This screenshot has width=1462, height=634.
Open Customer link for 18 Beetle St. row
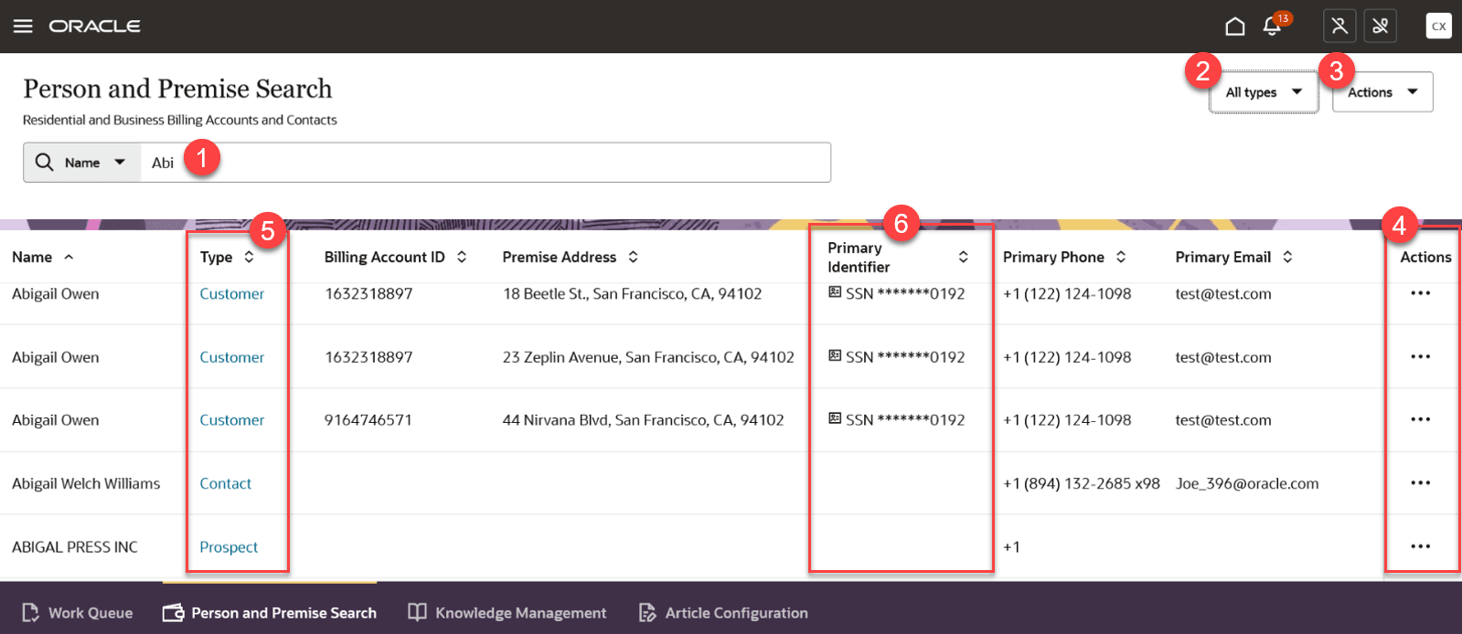click(x=232, y=294)
